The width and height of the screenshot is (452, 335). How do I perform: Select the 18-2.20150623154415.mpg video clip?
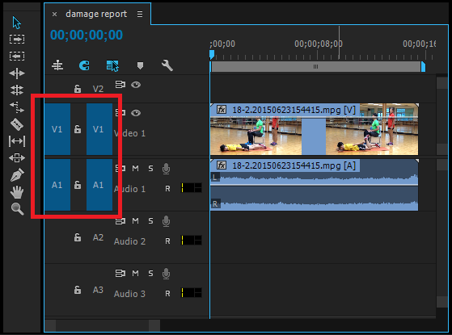(315, 129)
